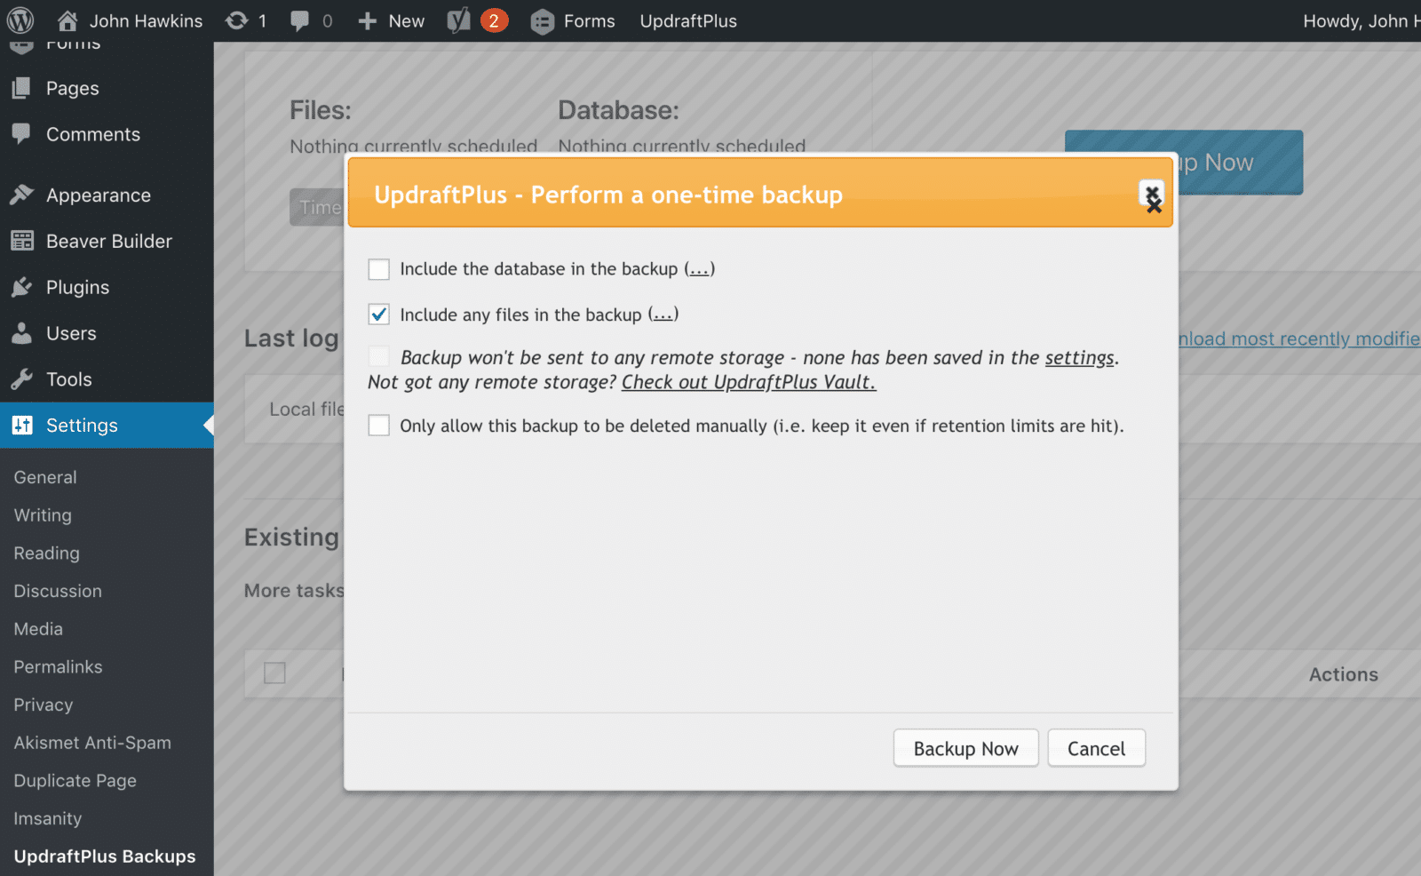
Task: Check only allow manual deletion of backup
Action: click(379, 426)
